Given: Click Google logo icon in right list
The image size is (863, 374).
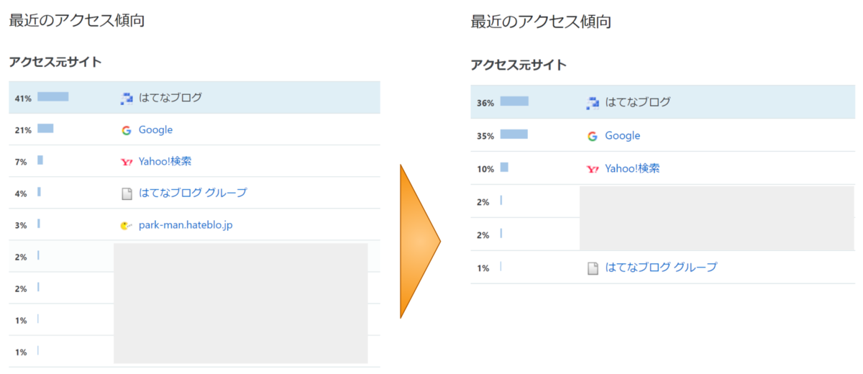Looking at the screenshot, I should click(593, 136).
